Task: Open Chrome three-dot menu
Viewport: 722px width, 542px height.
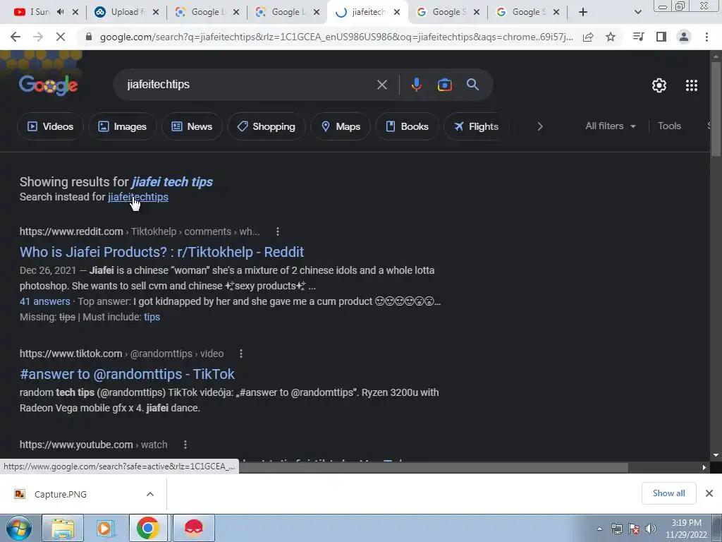Action: click(x=706, y=37)
